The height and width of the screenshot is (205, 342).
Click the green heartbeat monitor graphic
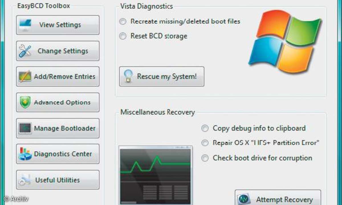[156, 175]
